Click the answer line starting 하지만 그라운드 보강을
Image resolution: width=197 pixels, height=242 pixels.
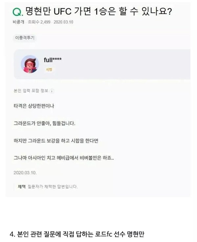[x=56, y=141]
